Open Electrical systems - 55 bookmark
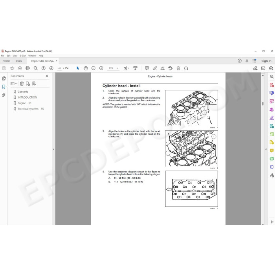The height and width of the screenshot is (275, 275). pyautogui.click(x=31, y=109)
